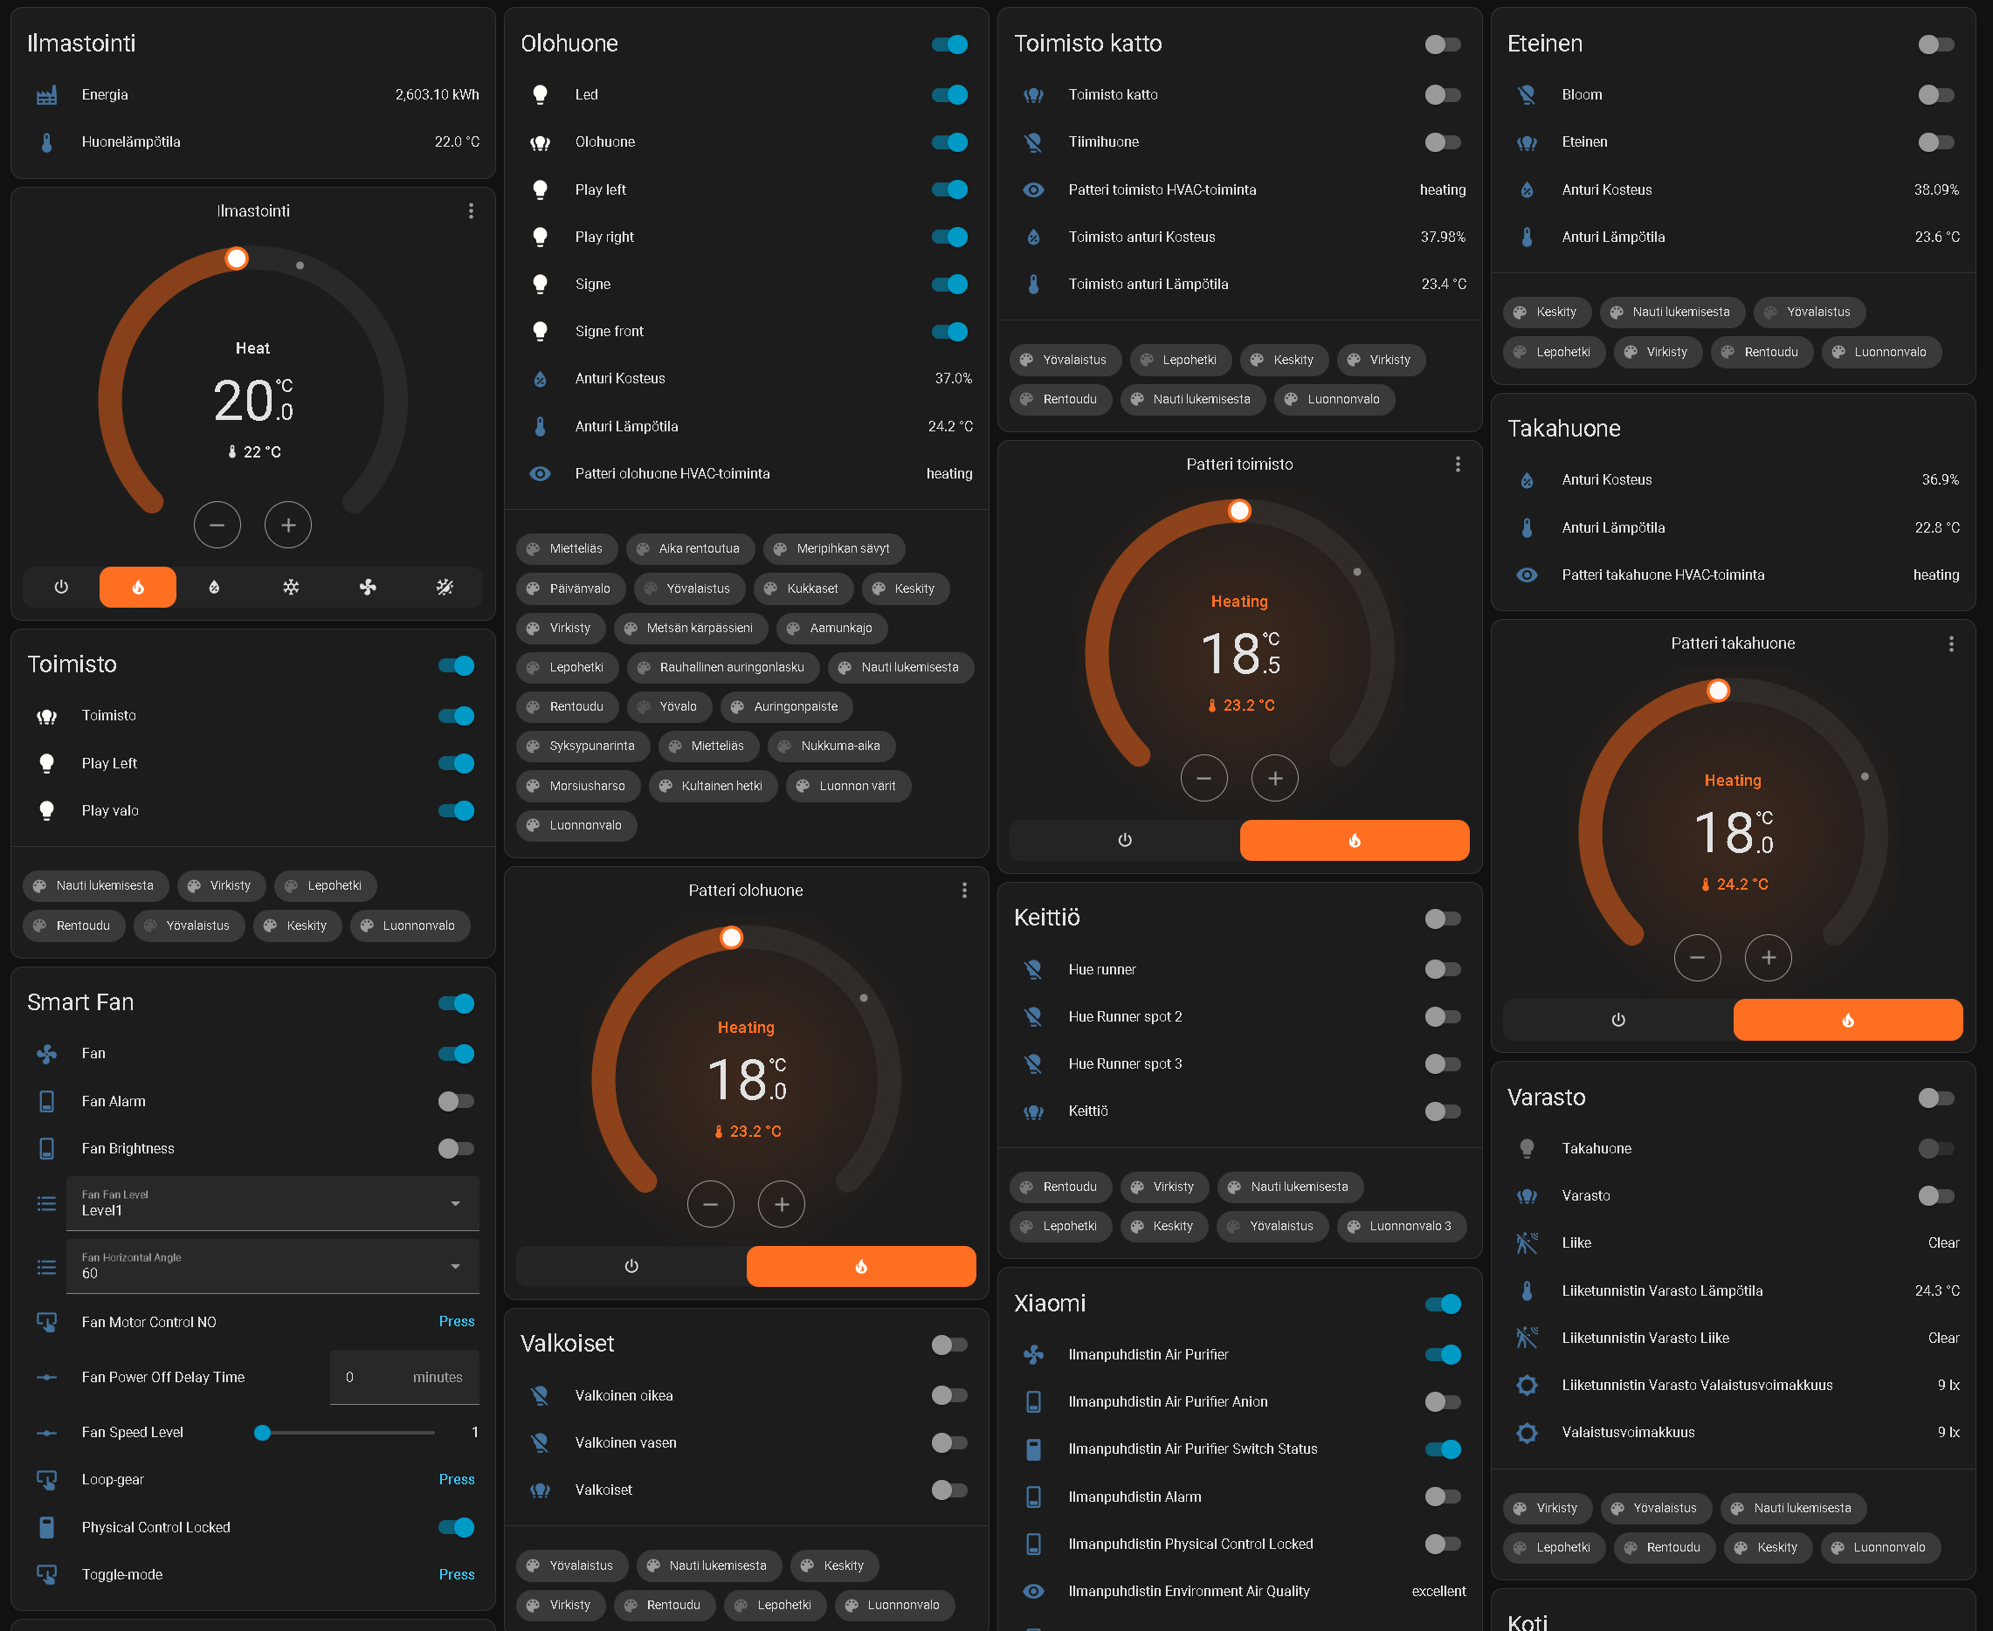This screenshot has width=1993, height=1631.
Task: Select fan-only mode on Ilmastointi thermostat
Action: (x=368, y=588)
